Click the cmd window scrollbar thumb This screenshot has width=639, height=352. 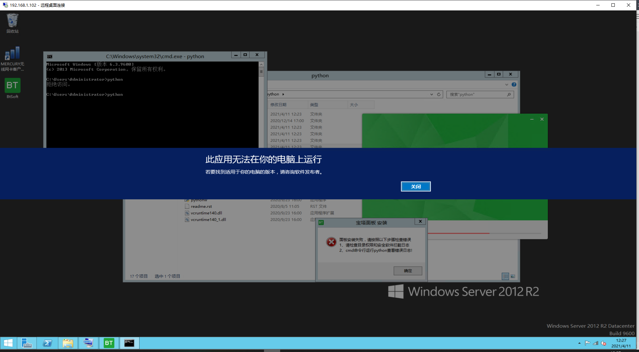261,72
